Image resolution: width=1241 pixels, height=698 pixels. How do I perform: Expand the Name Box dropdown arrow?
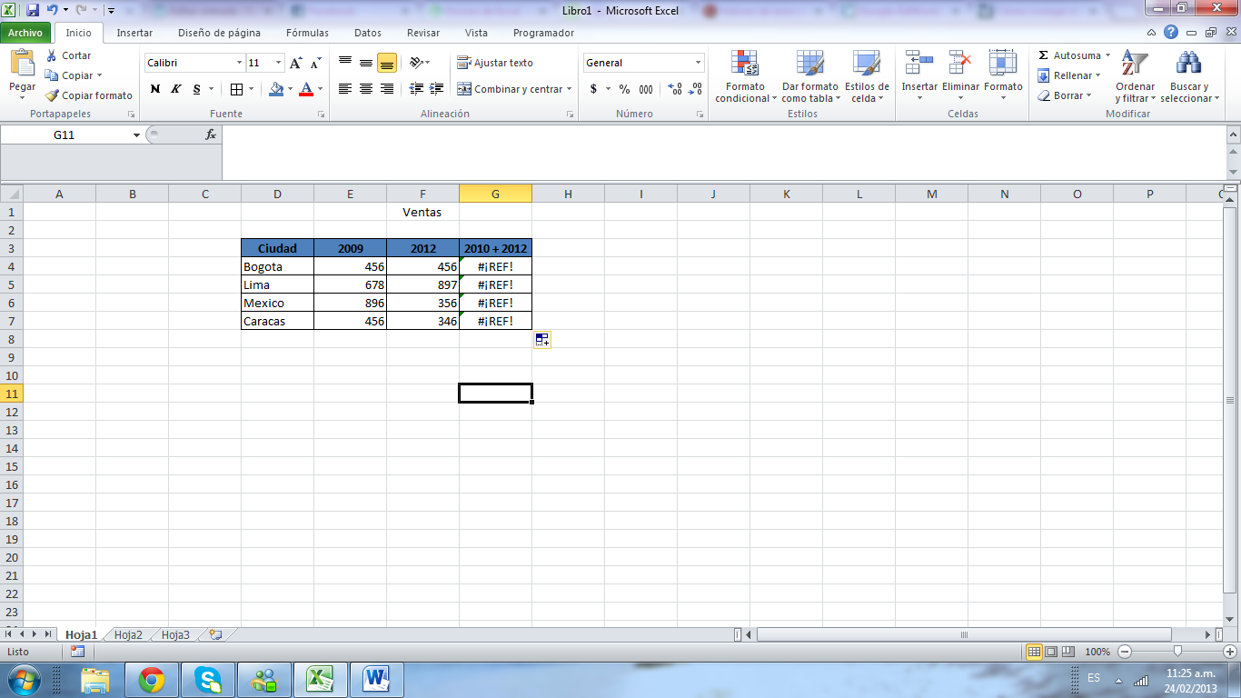pos(136,135)
